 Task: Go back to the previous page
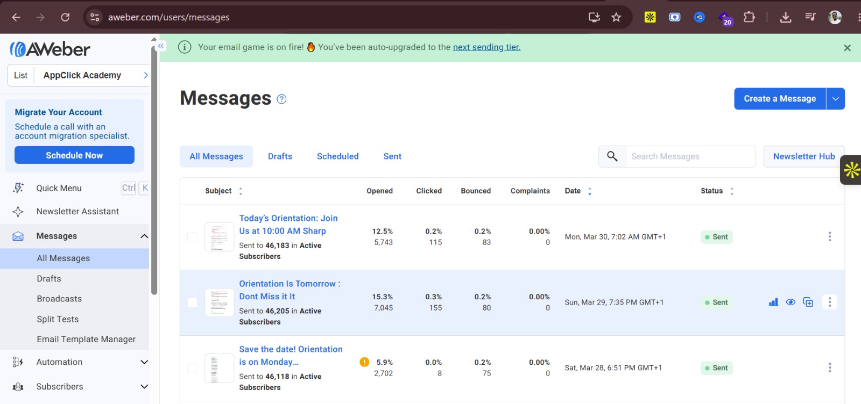[16, 17]
